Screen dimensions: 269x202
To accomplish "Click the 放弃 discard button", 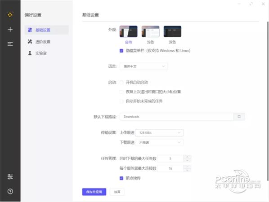I will coord(117,192).
